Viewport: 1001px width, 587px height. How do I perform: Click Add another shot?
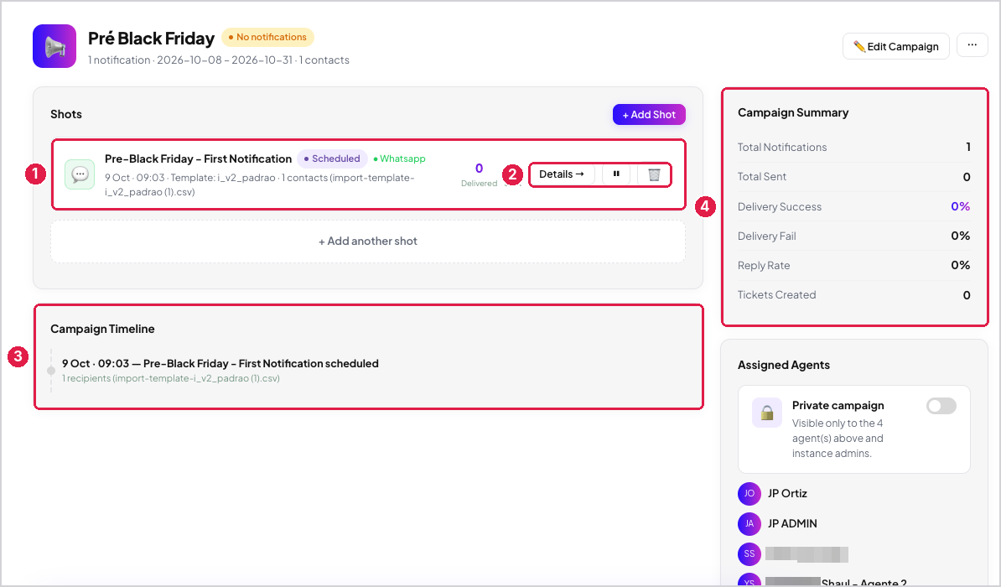(x=368, y=241)
